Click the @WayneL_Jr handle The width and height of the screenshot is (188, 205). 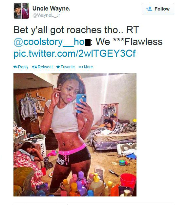[46, 15]
